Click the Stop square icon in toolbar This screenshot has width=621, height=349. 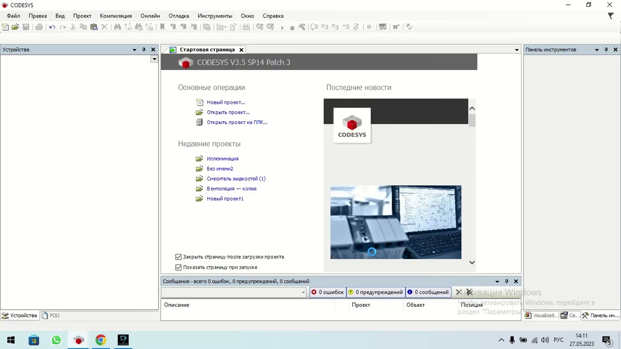(292, 28)
